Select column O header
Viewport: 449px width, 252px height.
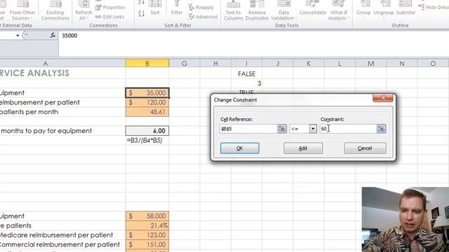pos(433,64)
